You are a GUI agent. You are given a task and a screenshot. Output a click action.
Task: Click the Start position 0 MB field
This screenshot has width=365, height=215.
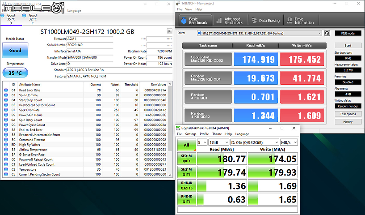point(348,58)
